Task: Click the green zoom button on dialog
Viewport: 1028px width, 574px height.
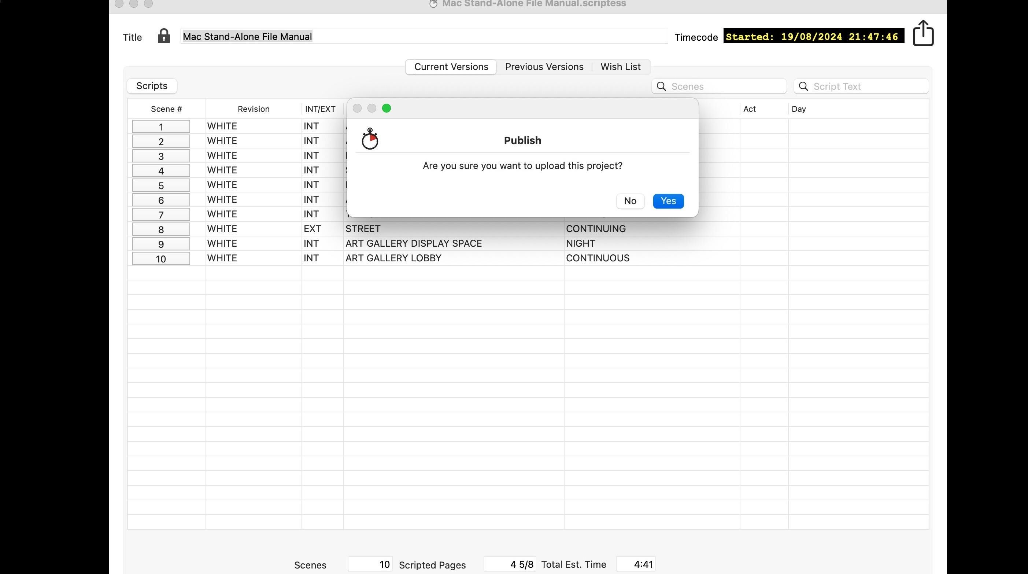Action: pos(386,108)
